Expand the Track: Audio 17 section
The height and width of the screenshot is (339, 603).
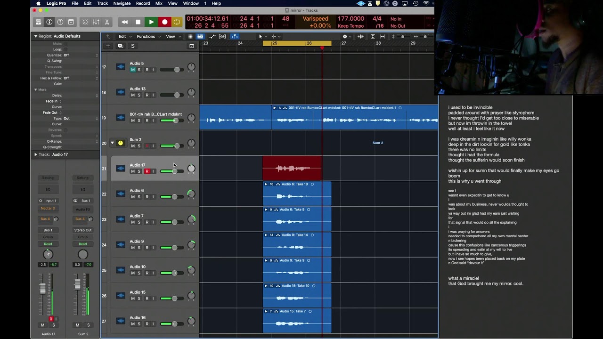[35, 154]
